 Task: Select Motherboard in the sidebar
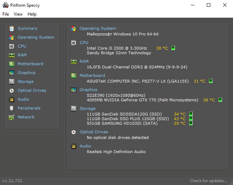pos(30,64)
